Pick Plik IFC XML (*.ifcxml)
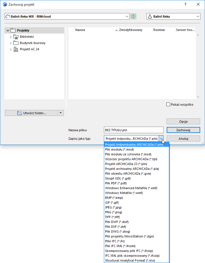This screenshot has height=263, width=205. click(137, 246)
